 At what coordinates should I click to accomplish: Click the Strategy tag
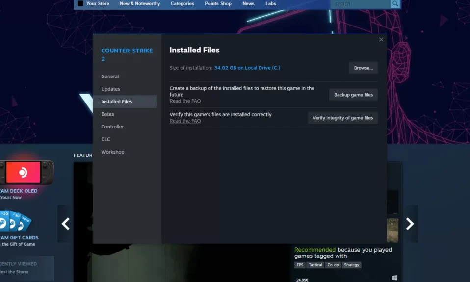(351, 265)
